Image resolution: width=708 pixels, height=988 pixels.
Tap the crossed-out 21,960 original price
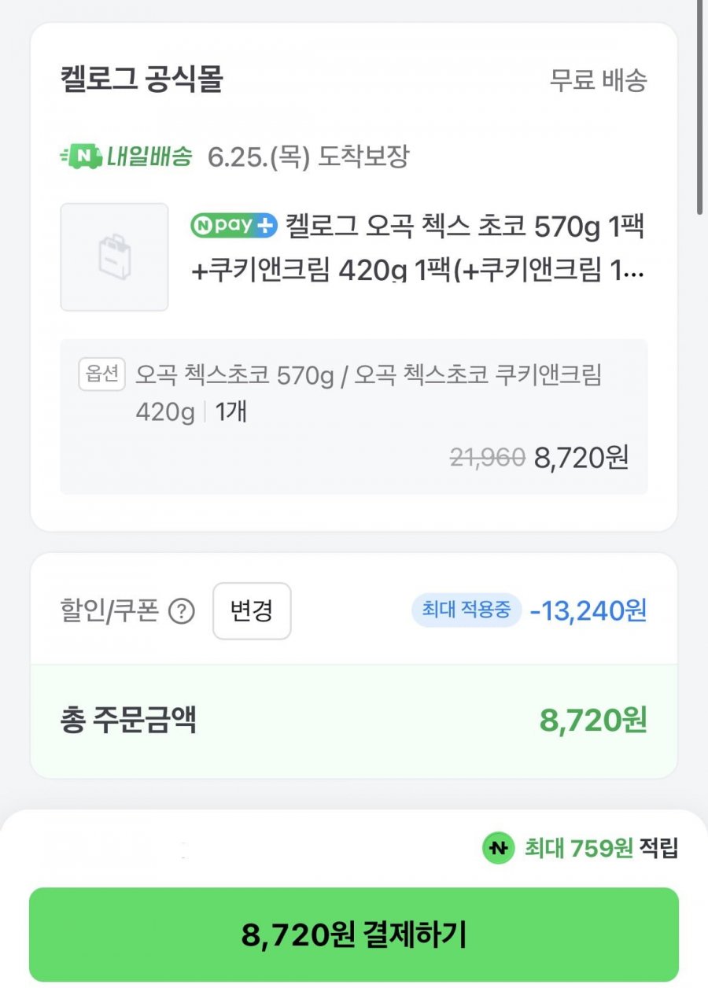coord(487,457)
